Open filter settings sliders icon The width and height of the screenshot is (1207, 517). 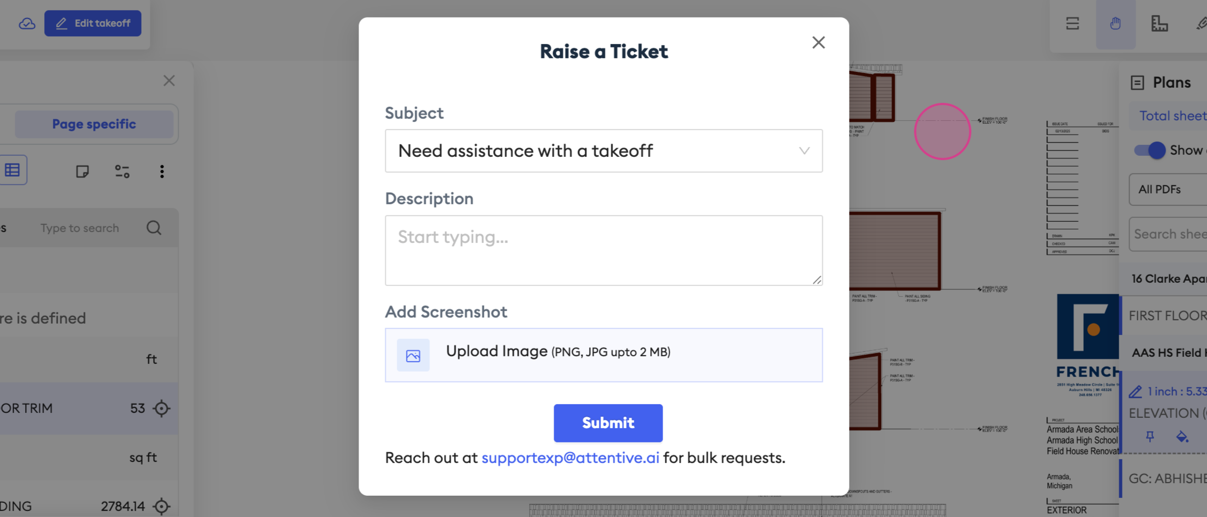(x=122, y=172)
